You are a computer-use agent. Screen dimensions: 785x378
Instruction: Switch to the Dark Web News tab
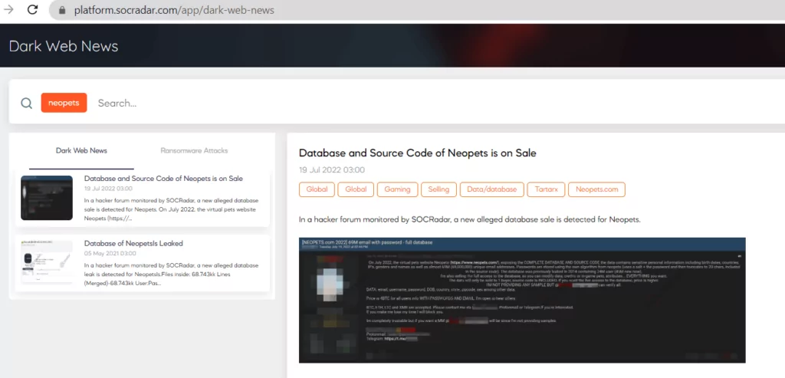coord(81,151)
